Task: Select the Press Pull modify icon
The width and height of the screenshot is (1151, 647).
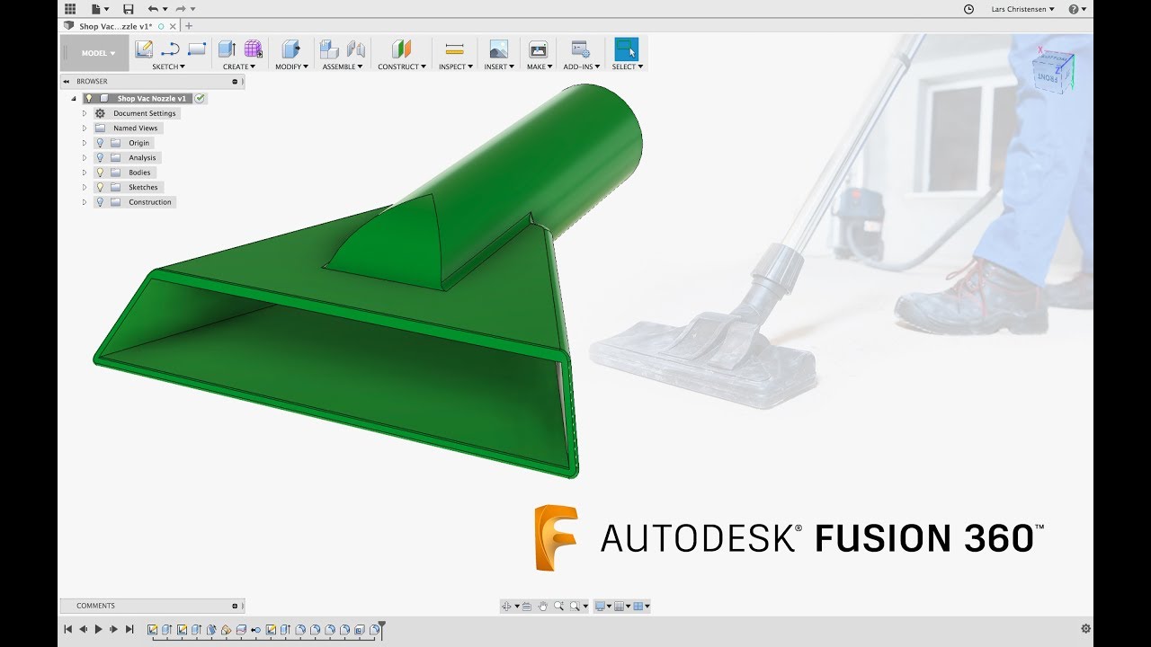Action: 291,49
